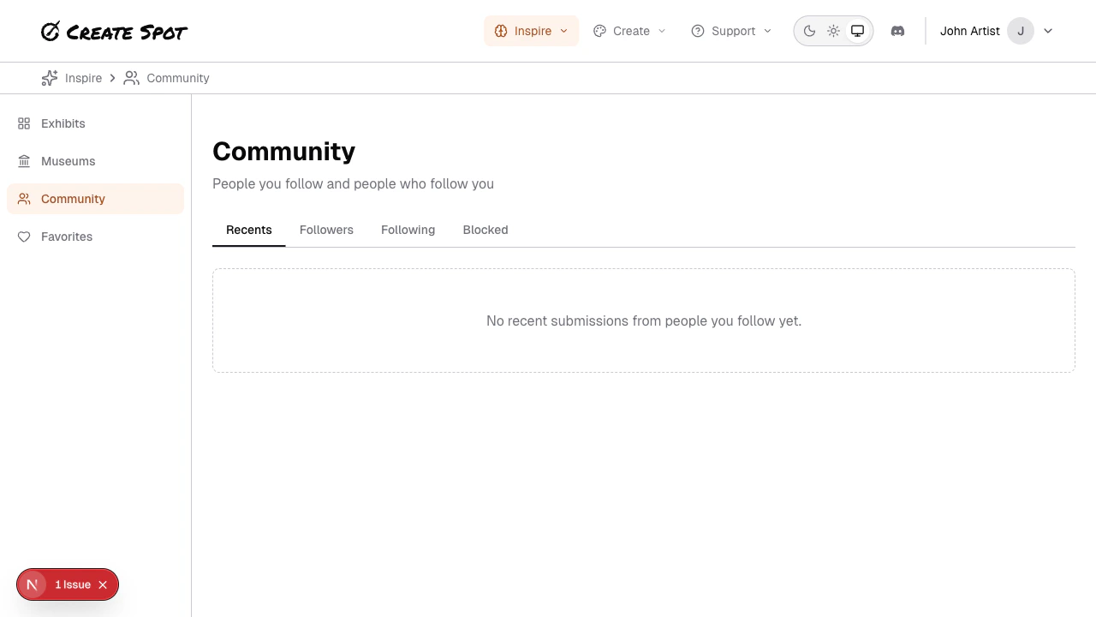Click the Inspire breadcrumb icon
This screenshot has width=1096, height=617.
click(x=49, y=78)
